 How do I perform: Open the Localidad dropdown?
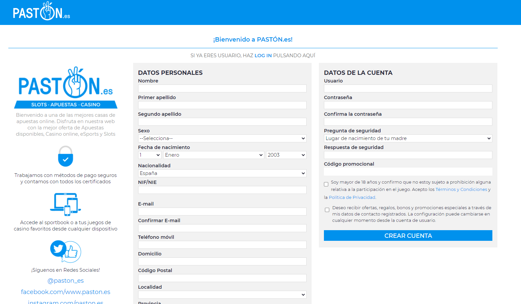(x=222, y=295)
